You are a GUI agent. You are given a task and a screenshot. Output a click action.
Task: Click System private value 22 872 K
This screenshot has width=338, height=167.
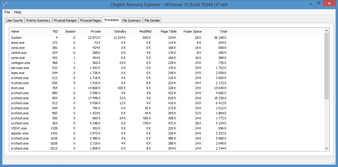coord(94,38)
